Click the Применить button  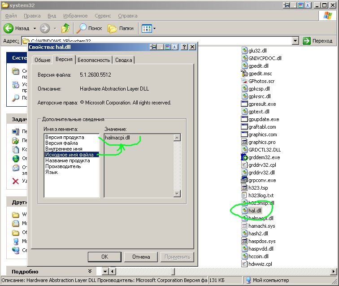click(177, 257)
